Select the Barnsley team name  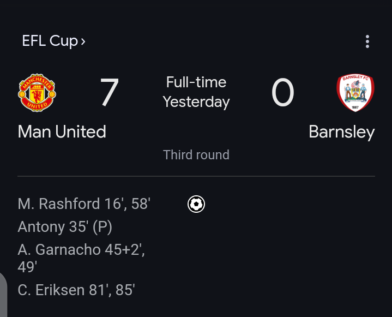(341, 131)
